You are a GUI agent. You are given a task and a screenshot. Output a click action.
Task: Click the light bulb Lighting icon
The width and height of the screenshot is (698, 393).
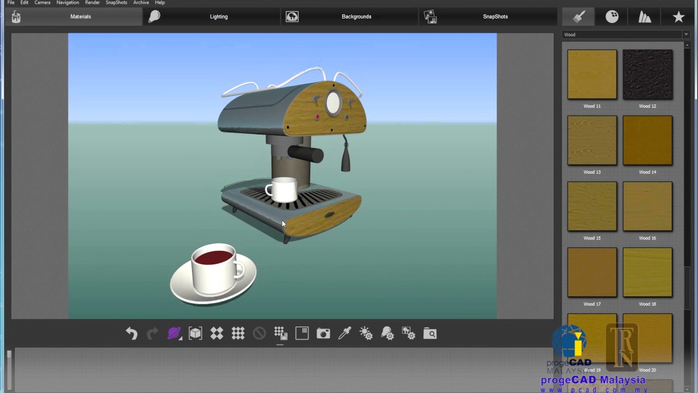coord(154,16)
